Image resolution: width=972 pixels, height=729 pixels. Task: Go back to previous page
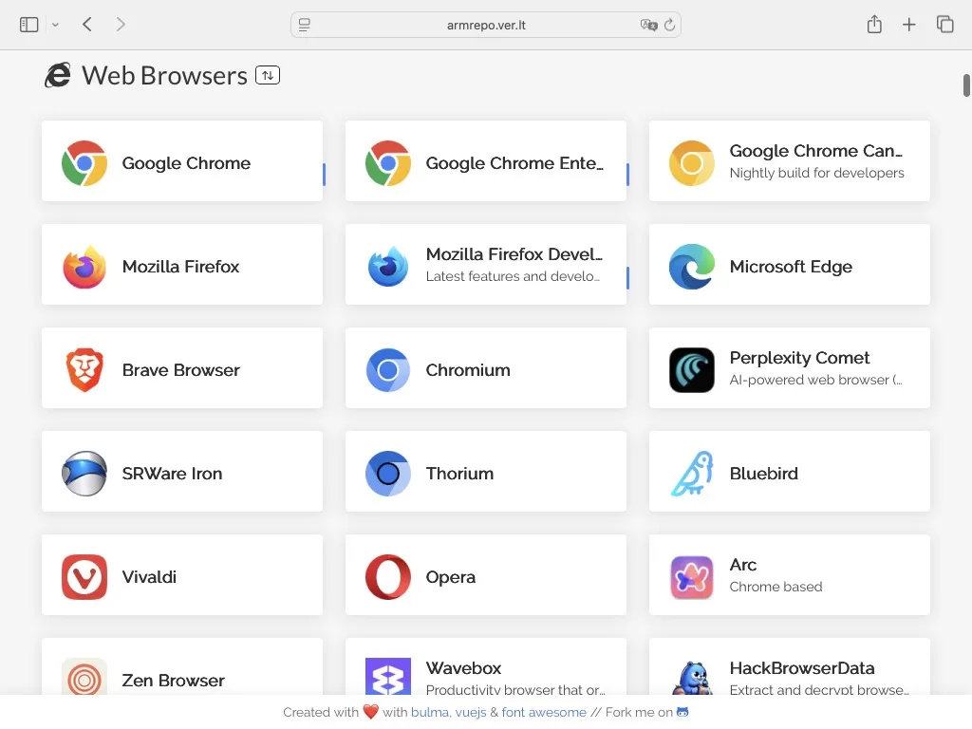coord(86,24)
